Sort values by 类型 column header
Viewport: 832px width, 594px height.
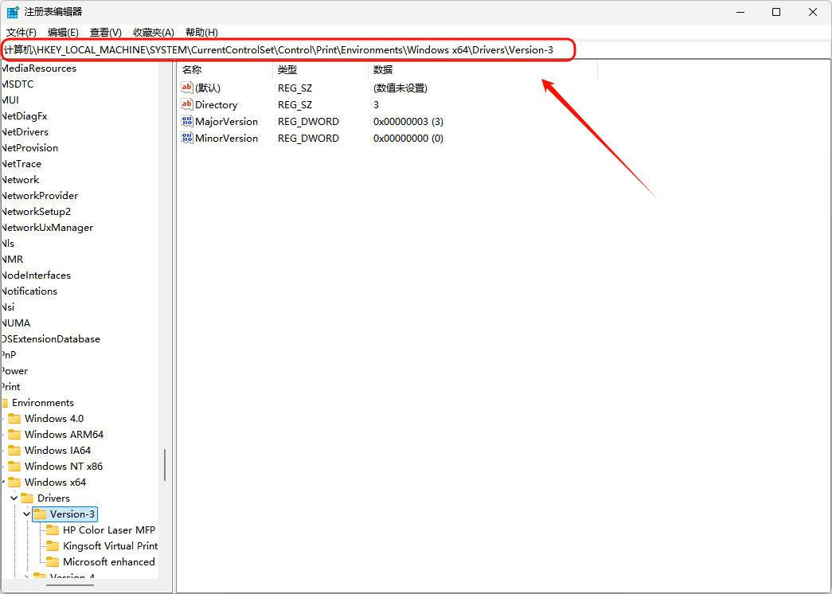point(320,70)
